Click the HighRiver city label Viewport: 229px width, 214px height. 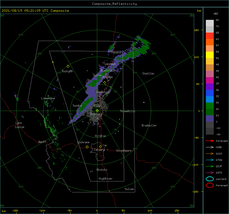(106, 179)
